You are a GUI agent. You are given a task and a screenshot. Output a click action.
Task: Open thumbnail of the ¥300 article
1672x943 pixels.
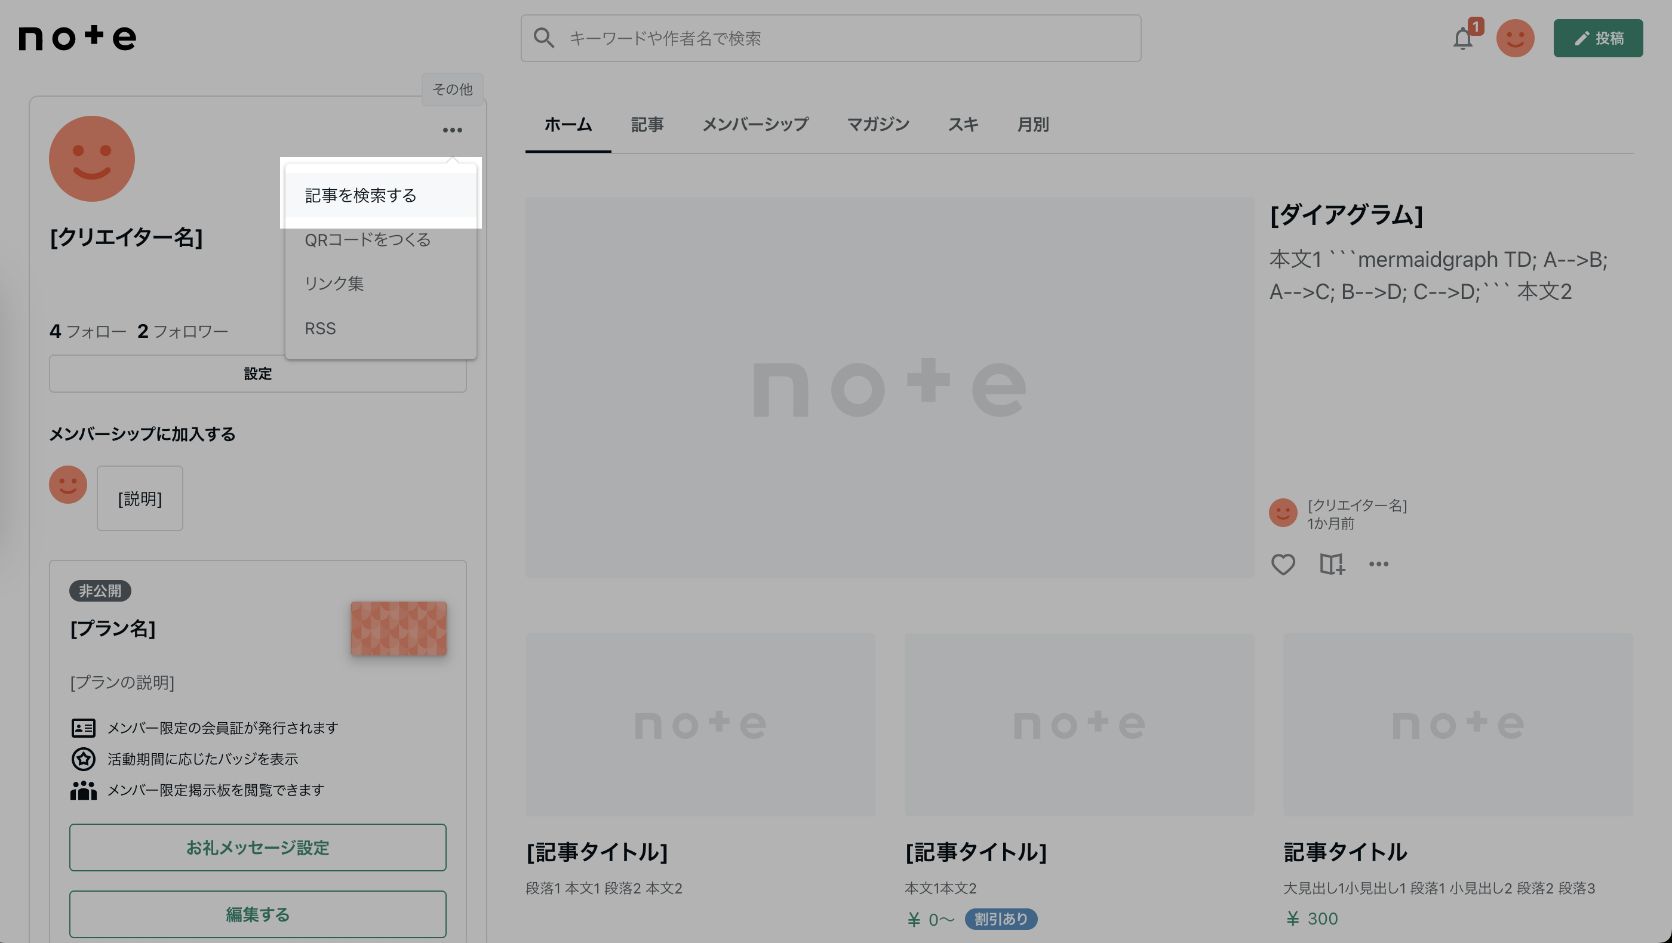coord(1458,725)
